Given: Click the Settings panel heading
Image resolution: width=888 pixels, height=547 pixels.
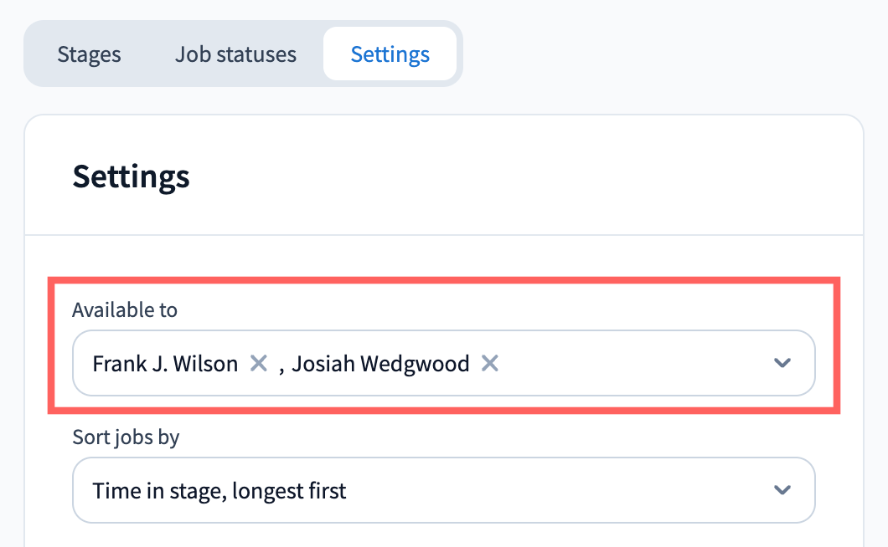Looking at the screenshot, I should [132, 177].
